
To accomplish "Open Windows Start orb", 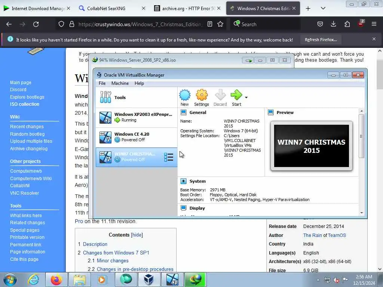I will click(10, 280).
